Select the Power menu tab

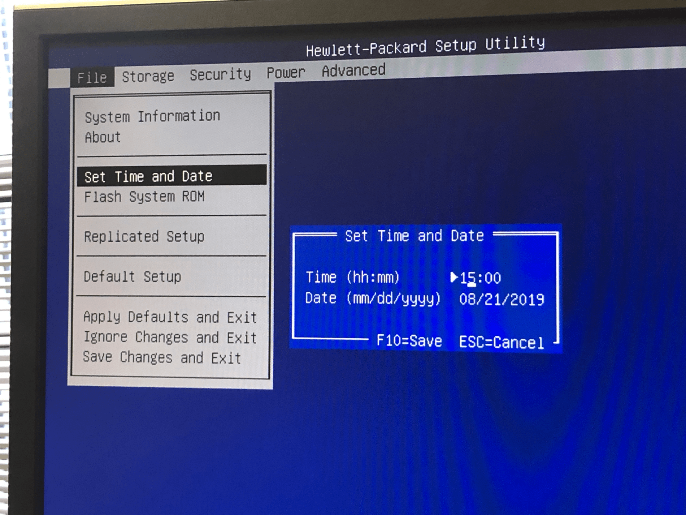point(286,72)
